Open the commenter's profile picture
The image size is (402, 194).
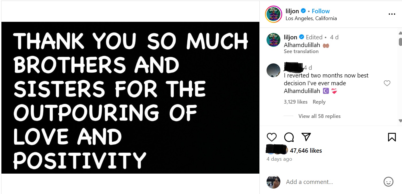[x=273, y=70]
